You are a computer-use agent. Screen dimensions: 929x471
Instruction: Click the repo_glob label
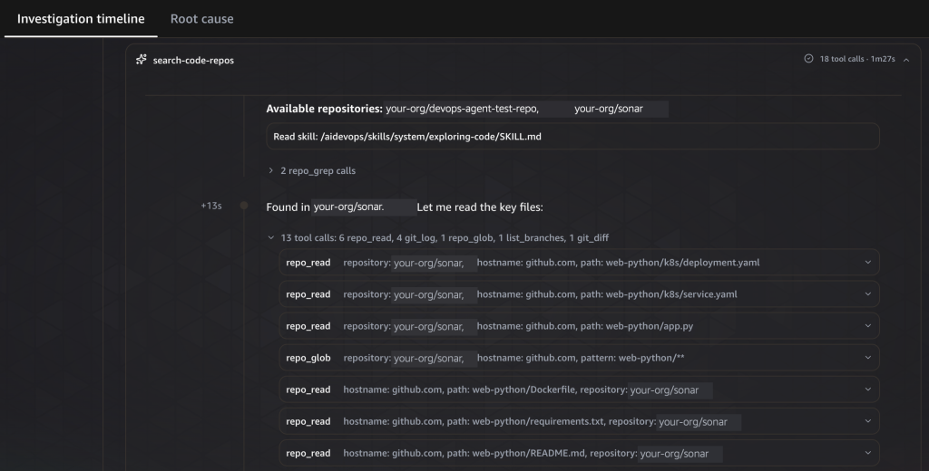coord(308,358)
